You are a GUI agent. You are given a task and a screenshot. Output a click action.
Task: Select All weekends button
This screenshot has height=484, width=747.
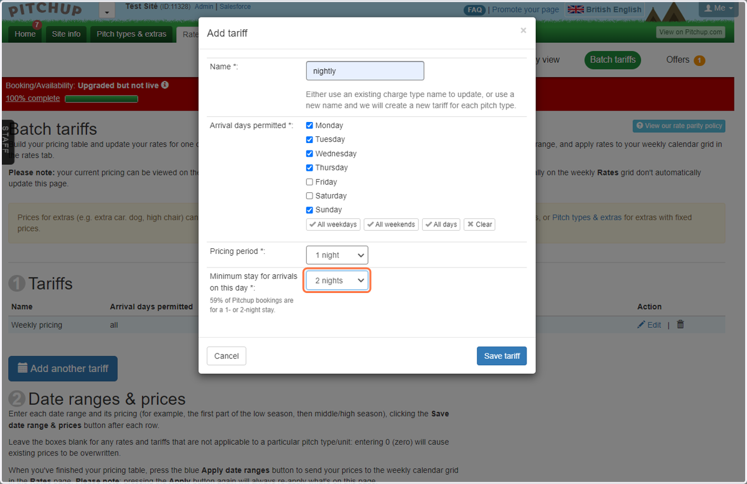(391, 225)
